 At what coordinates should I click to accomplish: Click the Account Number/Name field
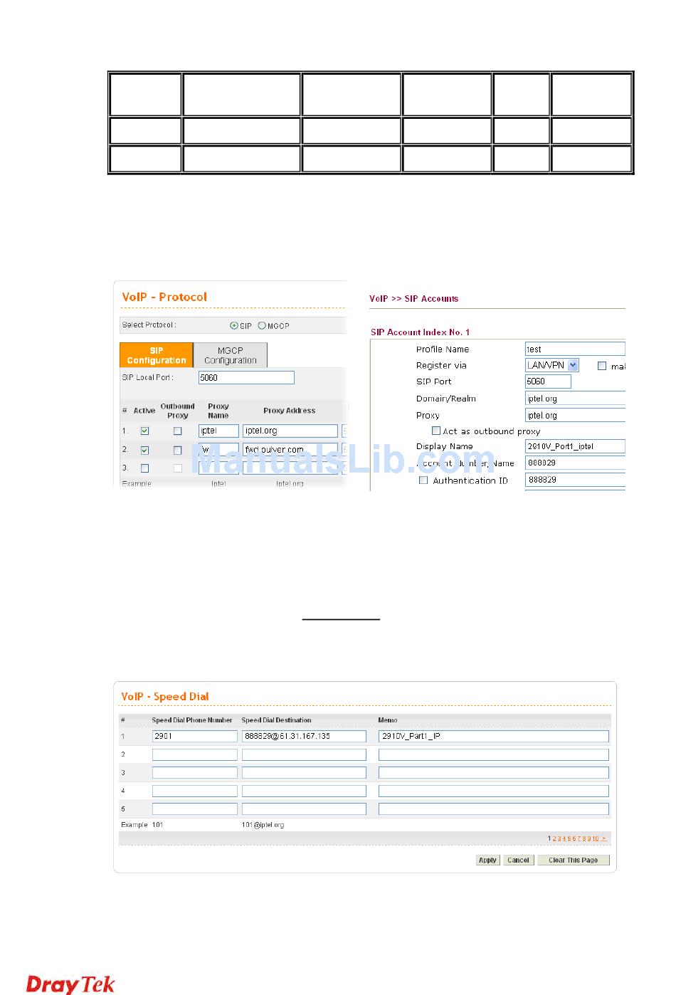tap(575, 463)
